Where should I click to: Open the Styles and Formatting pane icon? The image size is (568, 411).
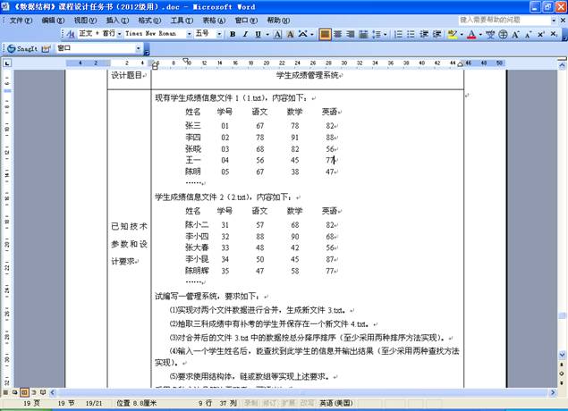click(x=71, y=34)
